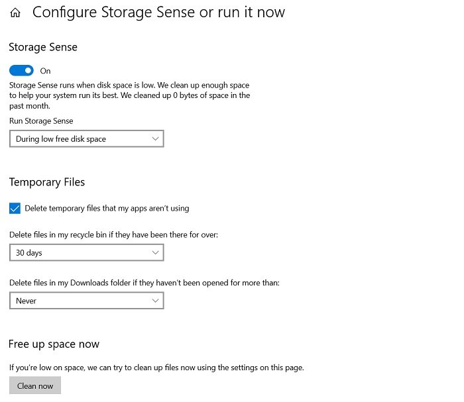Click the On label next to toggle
The height and width of the screenshot is (402, 464).
coord(45,71)
